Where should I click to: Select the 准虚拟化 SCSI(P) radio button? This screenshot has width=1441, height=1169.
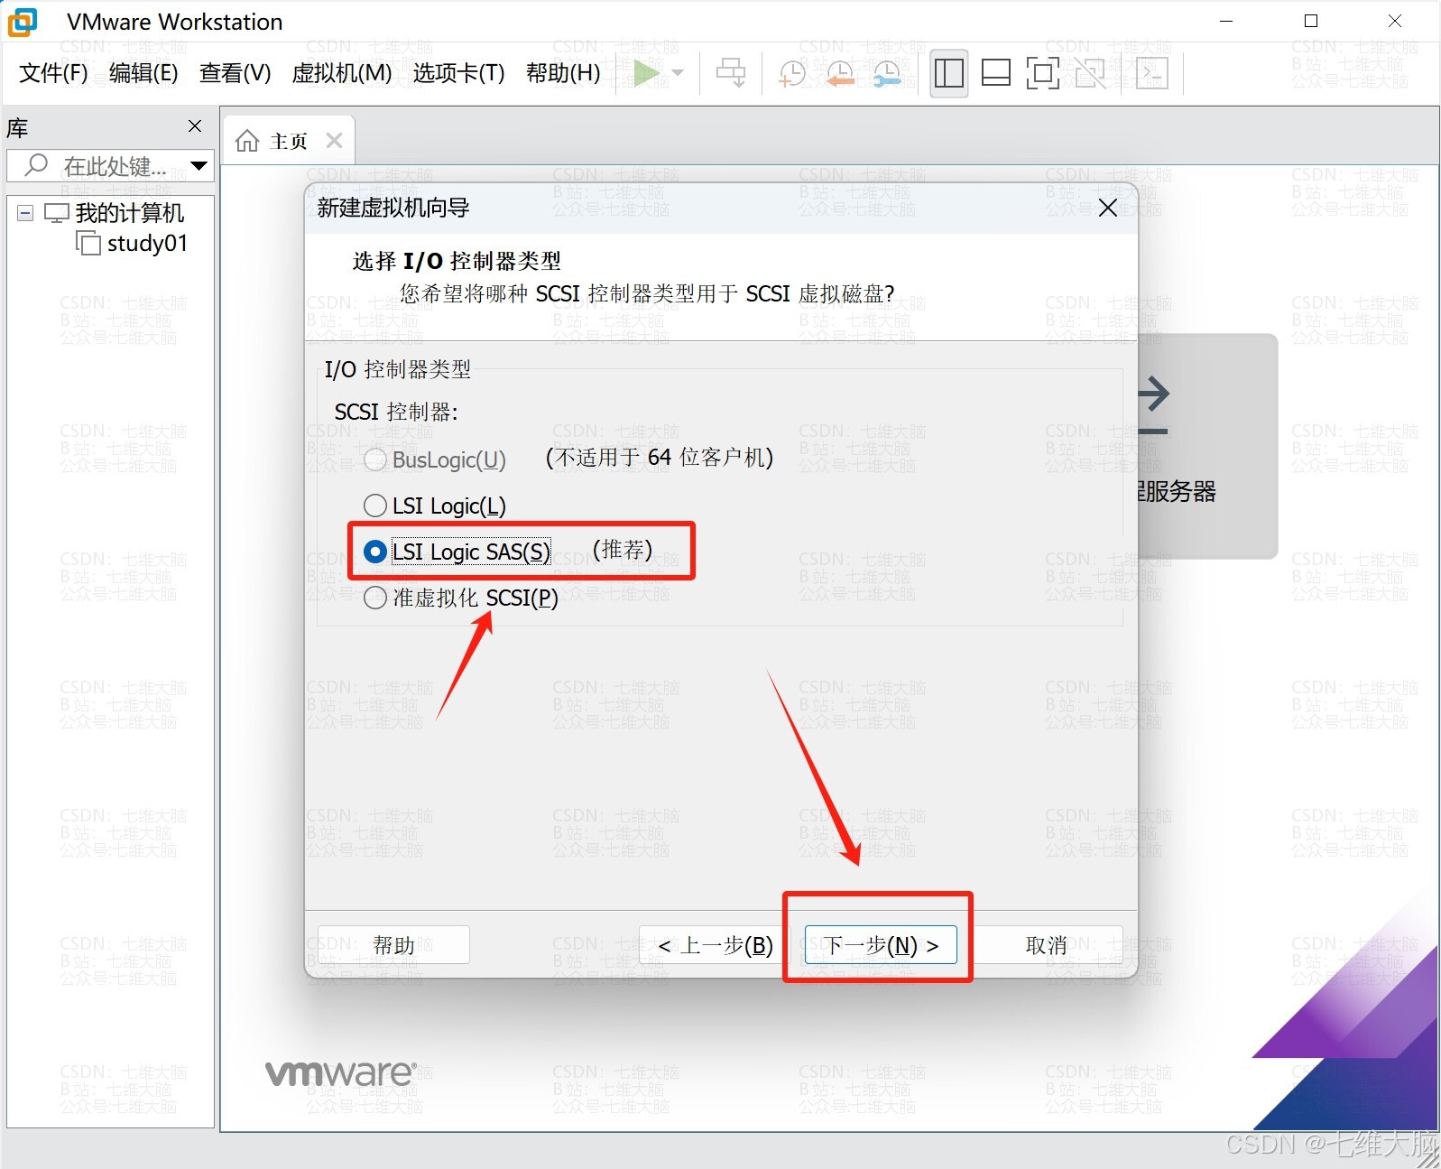tap(375, 598)
